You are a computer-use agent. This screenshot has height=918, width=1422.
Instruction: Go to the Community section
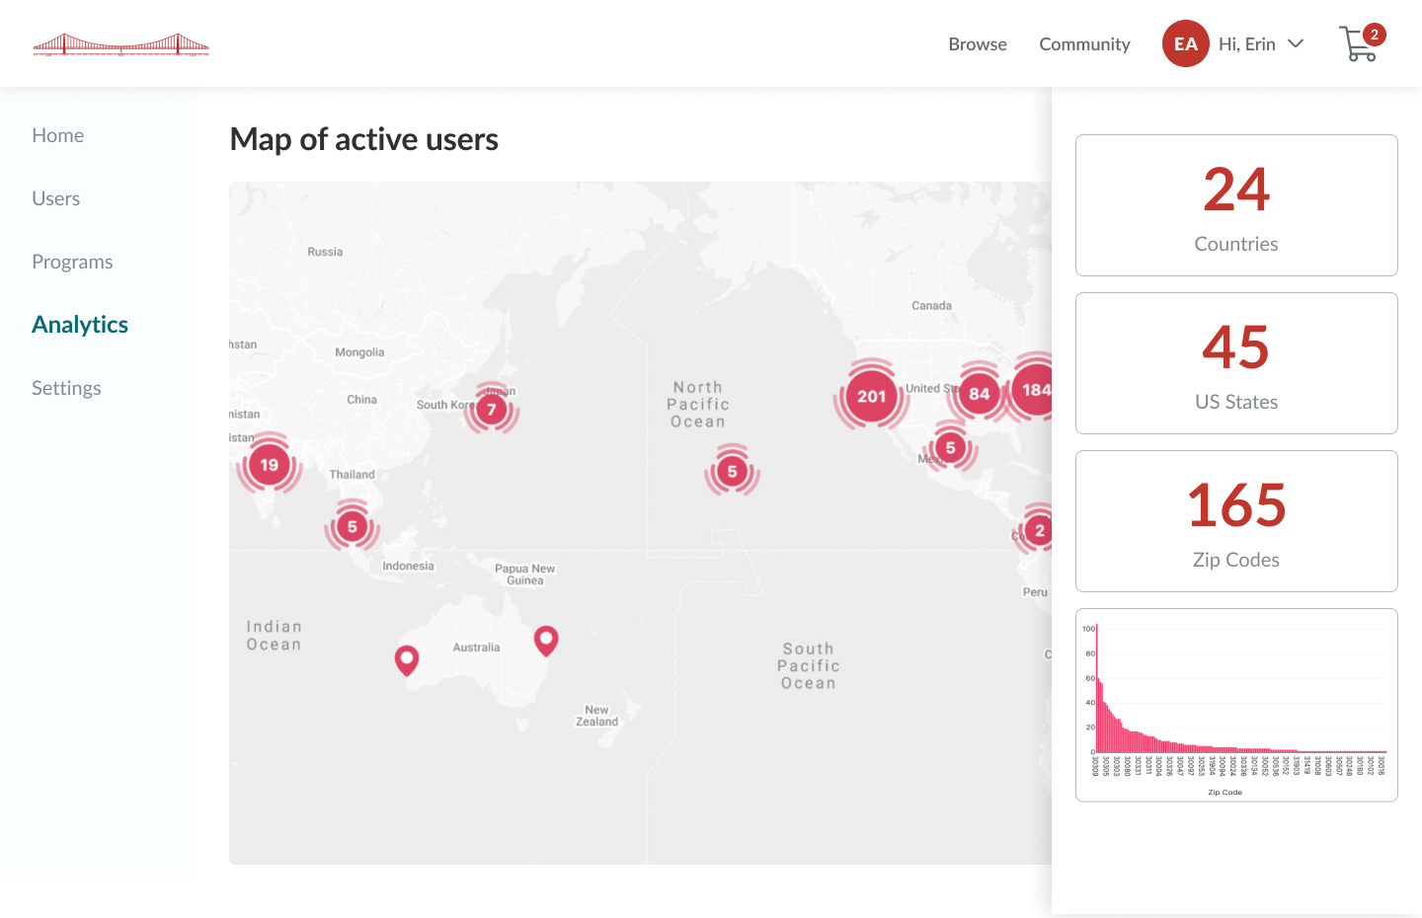coord(1084,43)
